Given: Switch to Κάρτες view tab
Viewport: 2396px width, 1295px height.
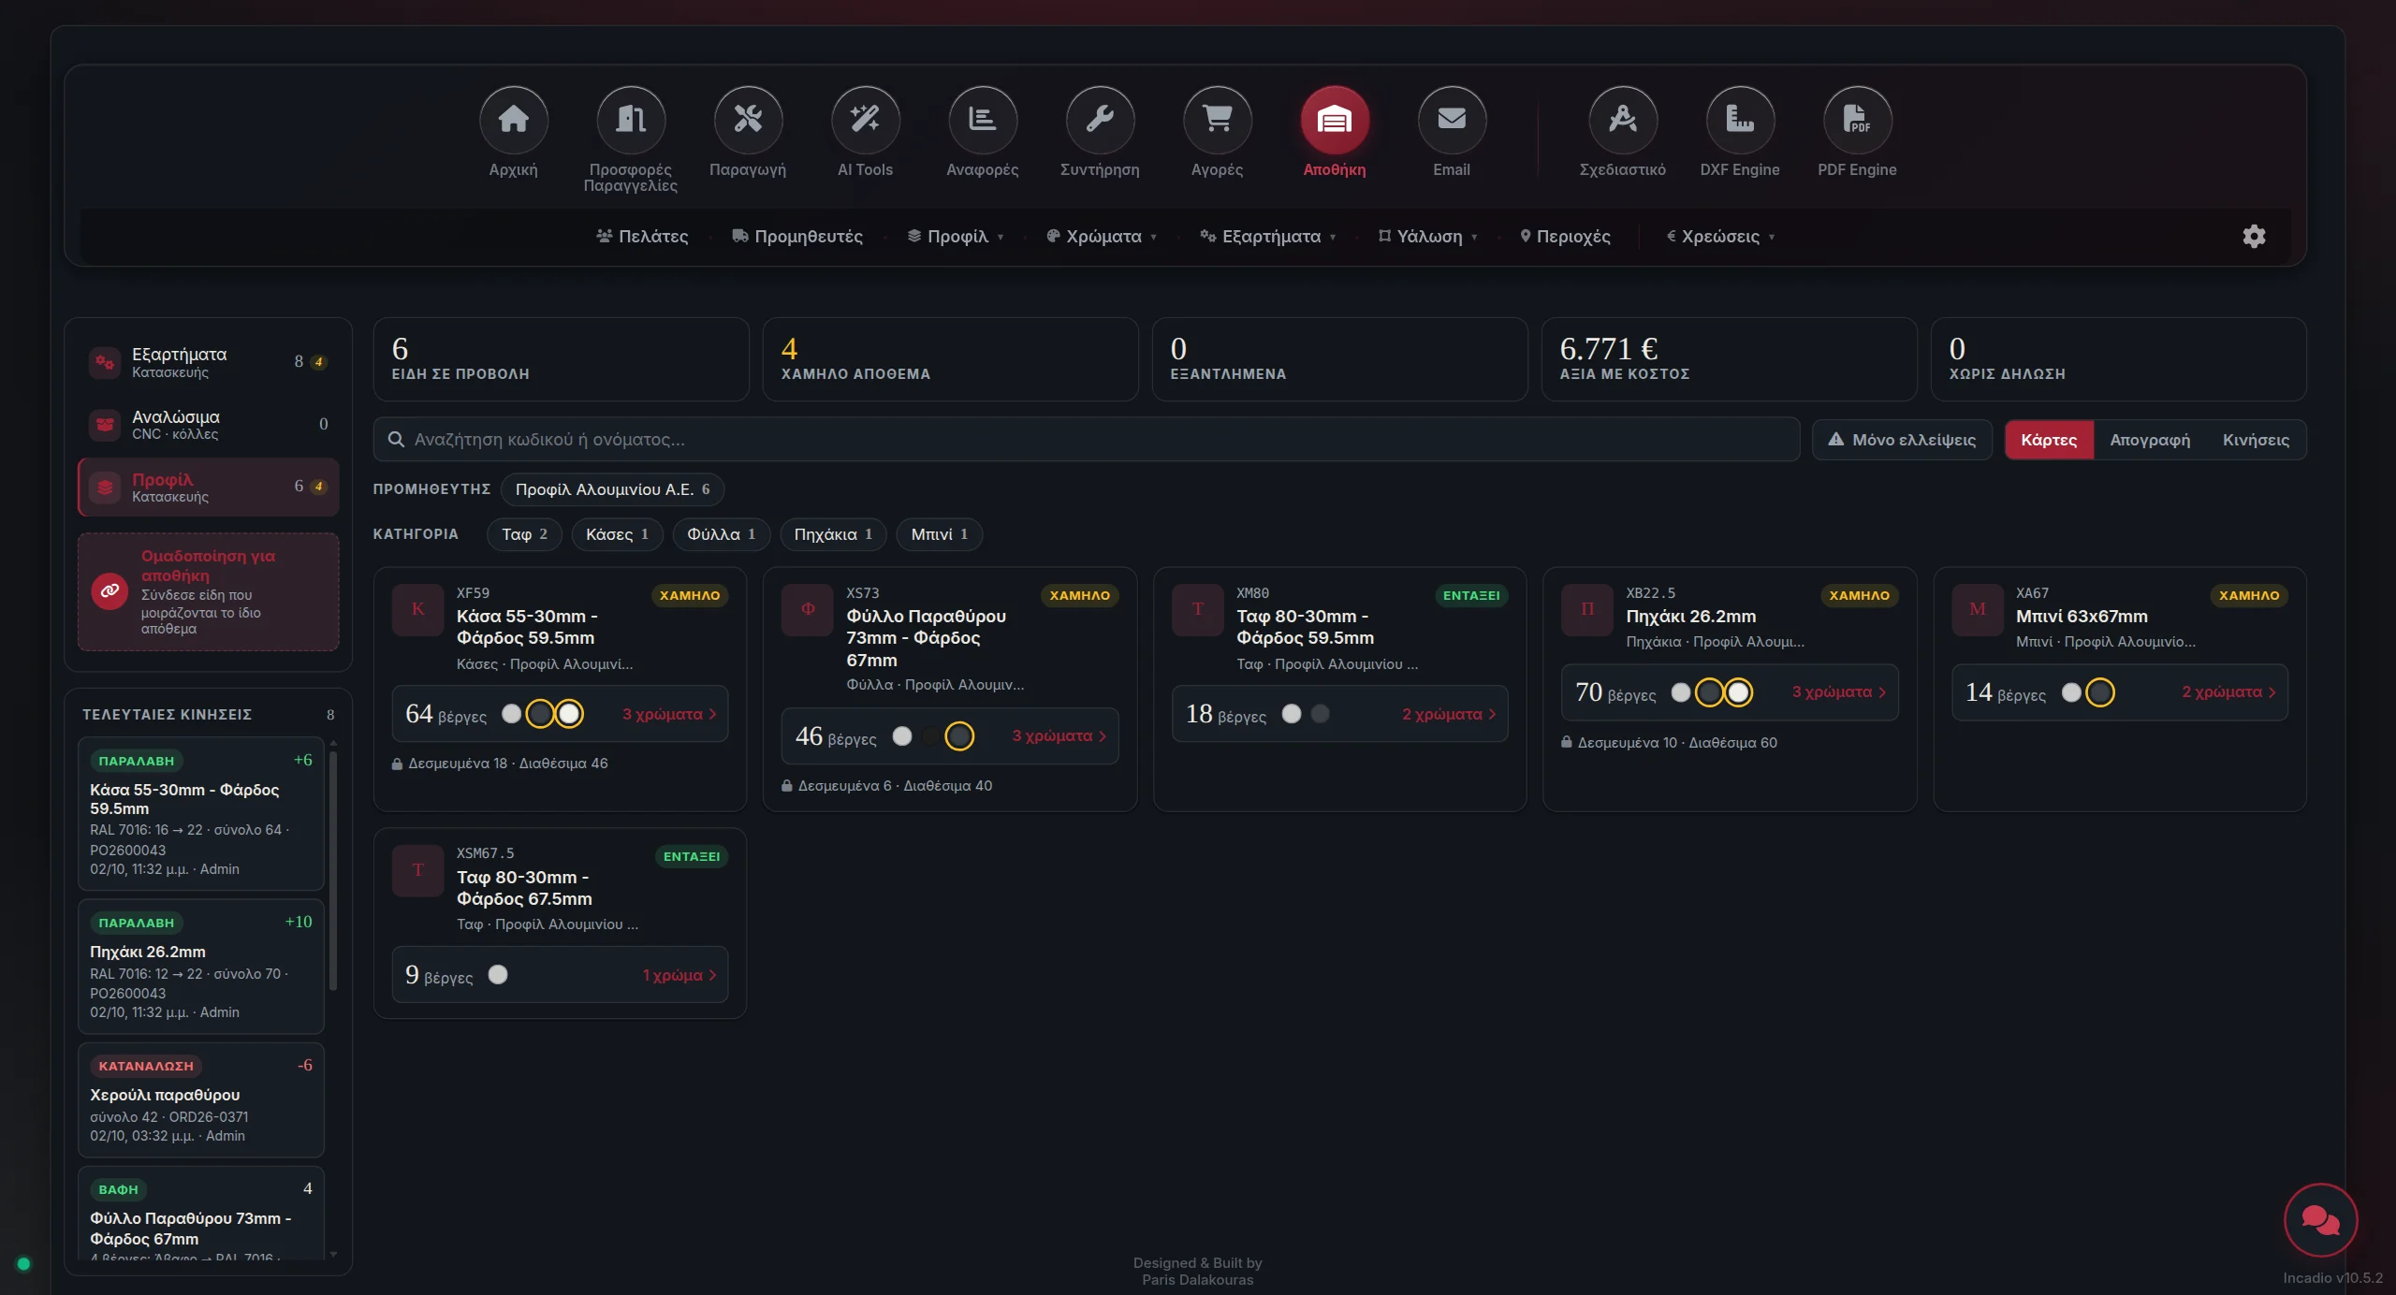Looking at the screenshot, I should (2049, 440).
